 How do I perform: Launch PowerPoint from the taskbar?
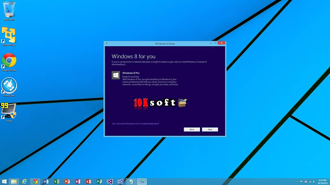tap(67, 181)
